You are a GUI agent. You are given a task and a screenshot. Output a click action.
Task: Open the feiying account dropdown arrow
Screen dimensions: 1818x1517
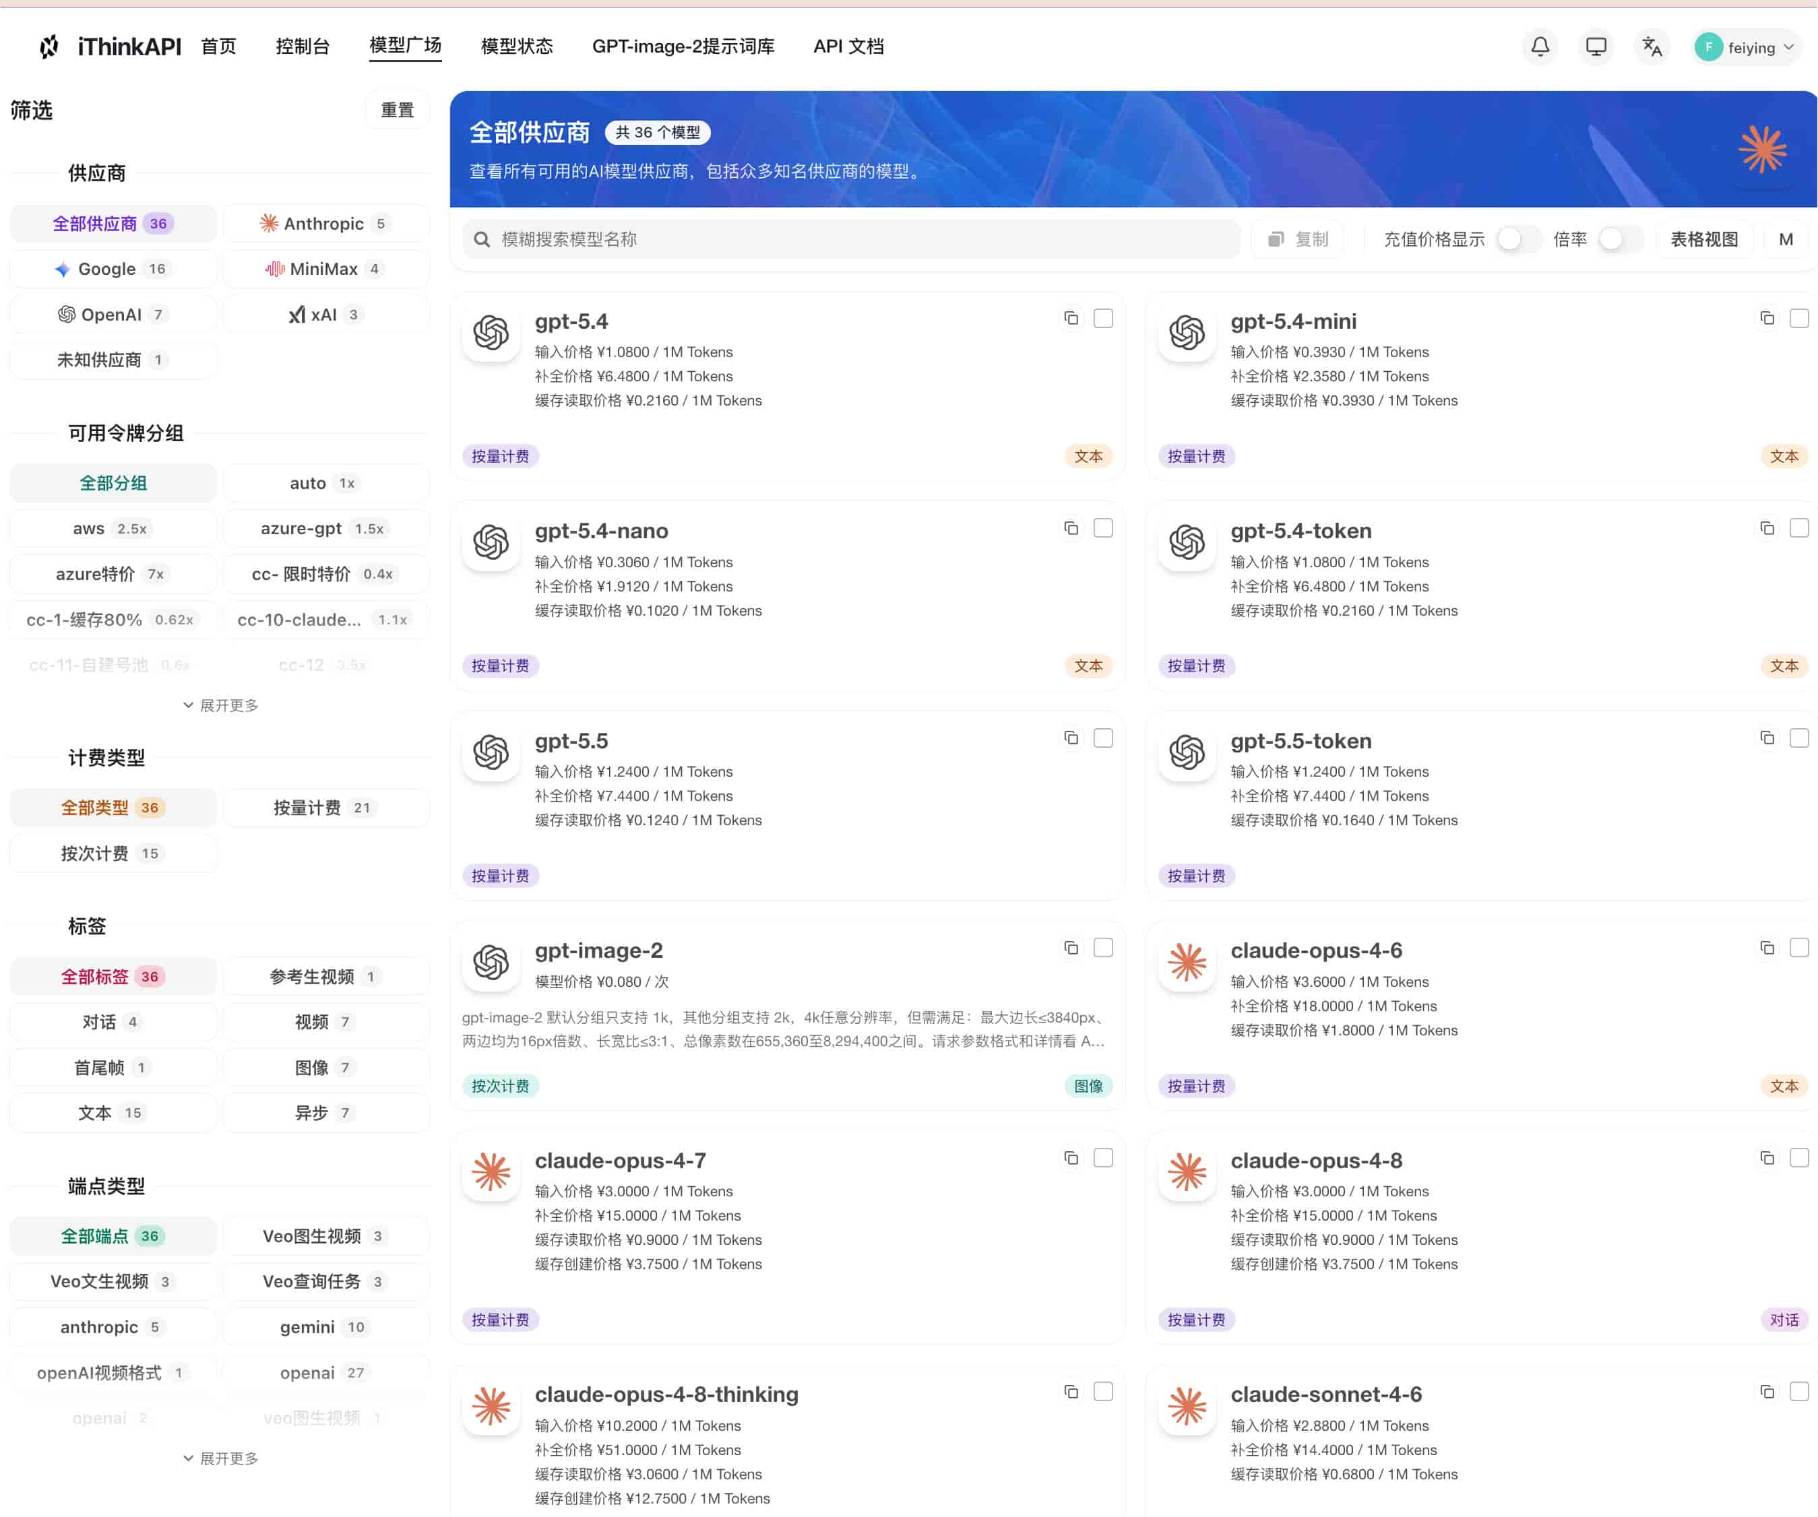1790,48
